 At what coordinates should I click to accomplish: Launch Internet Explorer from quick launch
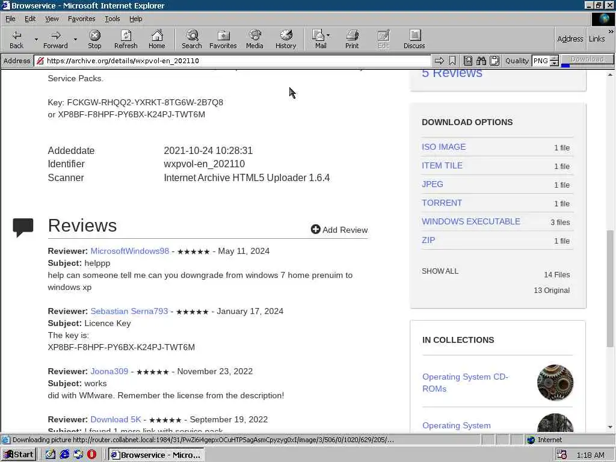64,455
